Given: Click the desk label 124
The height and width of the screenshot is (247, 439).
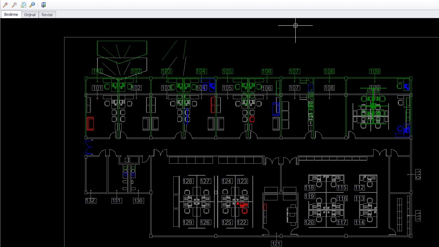Looking at the screenshot, I should point(227,181).
